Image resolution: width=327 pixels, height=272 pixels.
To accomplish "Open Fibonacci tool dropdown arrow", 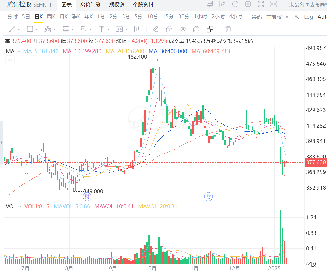I will click(72, 29).
